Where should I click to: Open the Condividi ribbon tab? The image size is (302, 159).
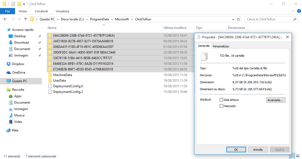point(41,11)
